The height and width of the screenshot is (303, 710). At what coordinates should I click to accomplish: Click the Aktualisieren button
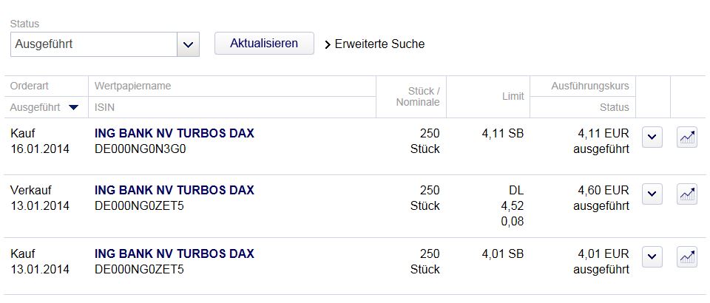(264, 44)
